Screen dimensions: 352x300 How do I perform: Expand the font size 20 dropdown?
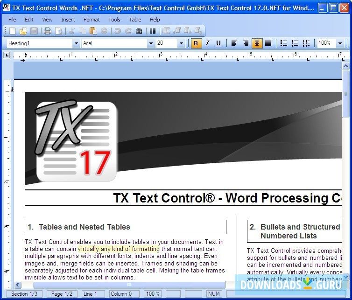181,43
